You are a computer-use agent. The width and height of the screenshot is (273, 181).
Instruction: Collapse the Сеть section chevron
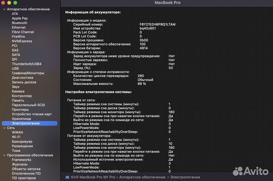(4, 128)
